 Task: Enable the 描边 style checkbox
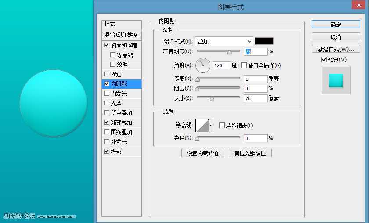coord(107,74)
